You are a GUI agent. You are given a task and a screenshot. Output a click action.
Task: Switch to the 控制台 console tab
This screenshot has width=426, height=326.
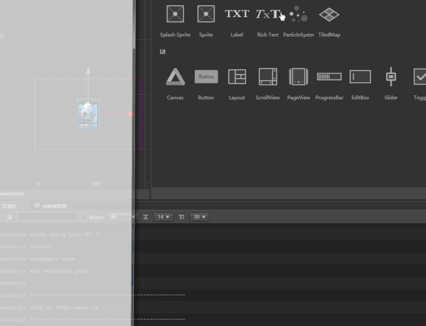tap(9, 206)
